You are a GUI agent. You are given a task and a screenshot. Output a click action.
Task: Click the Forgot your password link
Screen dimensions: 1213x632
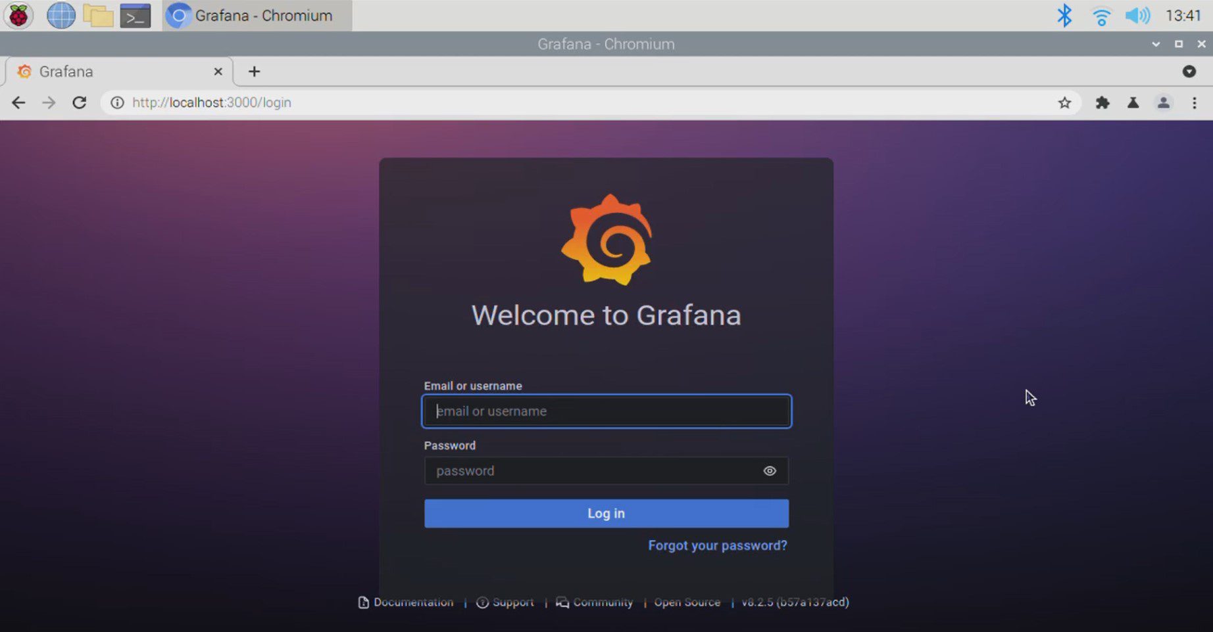[717, 545]
